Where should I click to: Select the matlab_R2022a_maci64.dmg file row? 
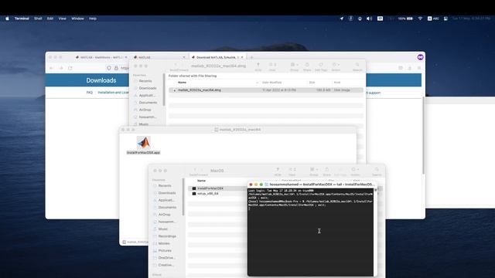click(266, 90)
